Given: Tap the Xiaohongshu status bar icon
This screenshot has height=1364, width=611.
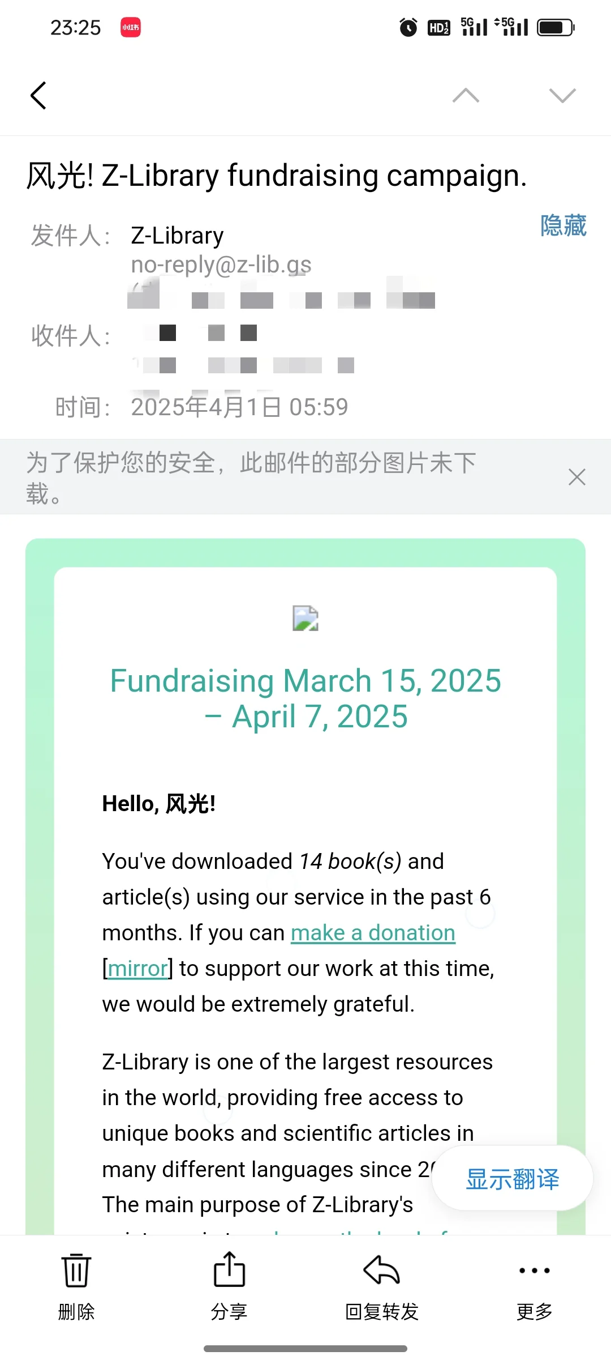Looking at the screenshot, I should pyautogui.click(x=130, y=27).
